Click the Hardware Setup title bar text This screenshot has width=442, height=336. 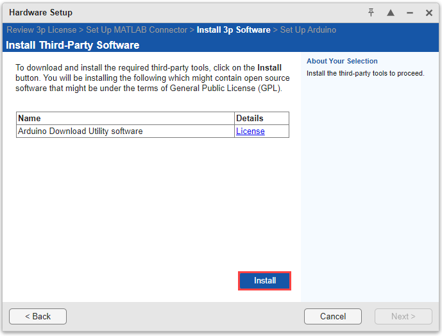40,13
